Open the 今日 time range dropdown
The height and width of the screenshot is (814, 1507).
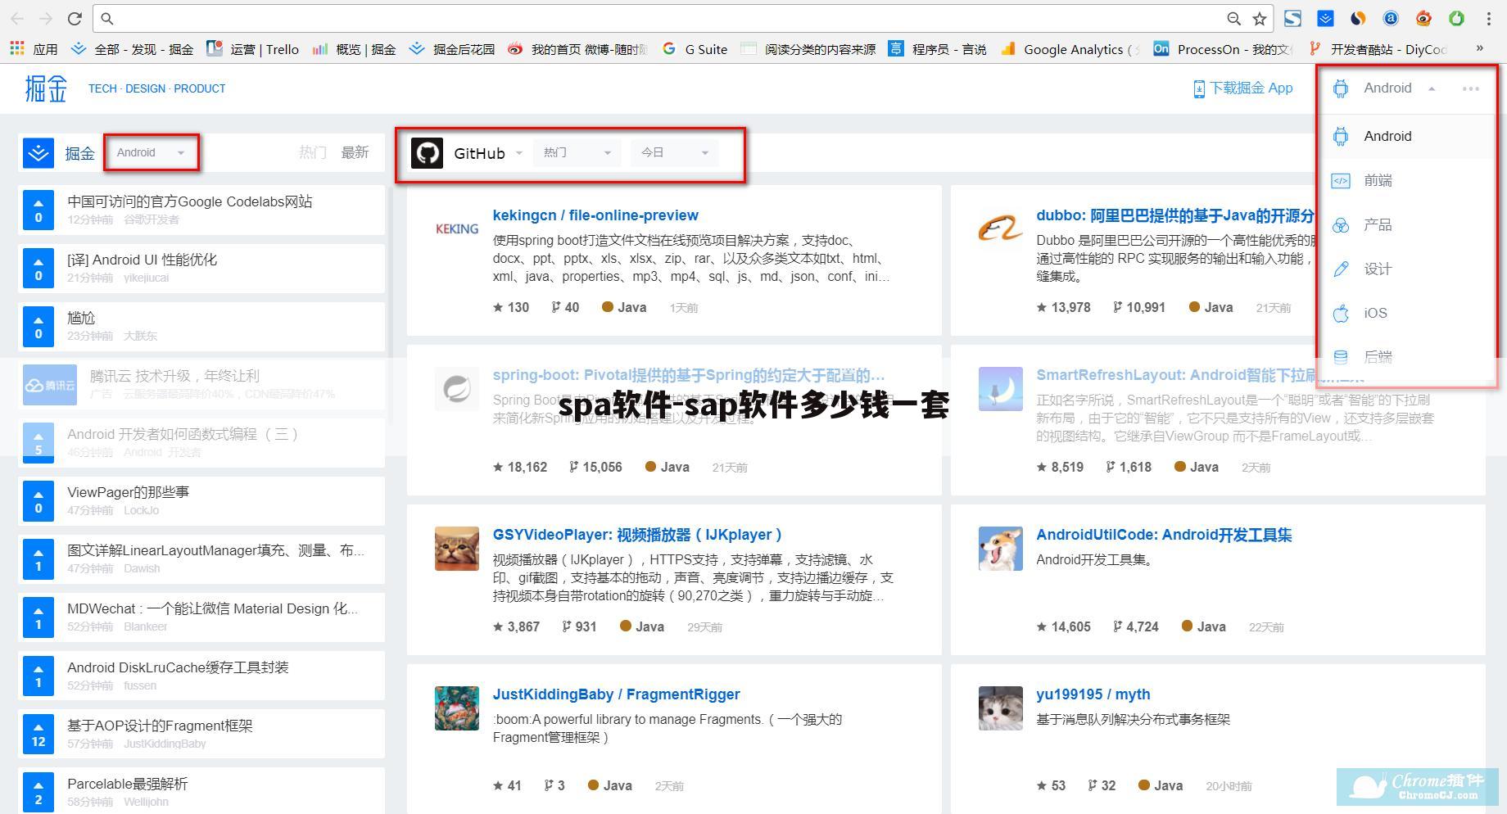coord(675,152)
